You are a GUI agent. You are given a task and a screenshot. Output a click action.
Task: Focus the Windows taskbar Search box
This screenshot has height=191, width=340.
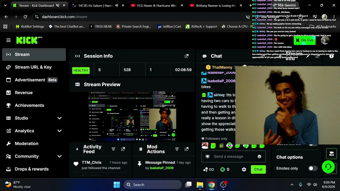(x=152, y=185)
